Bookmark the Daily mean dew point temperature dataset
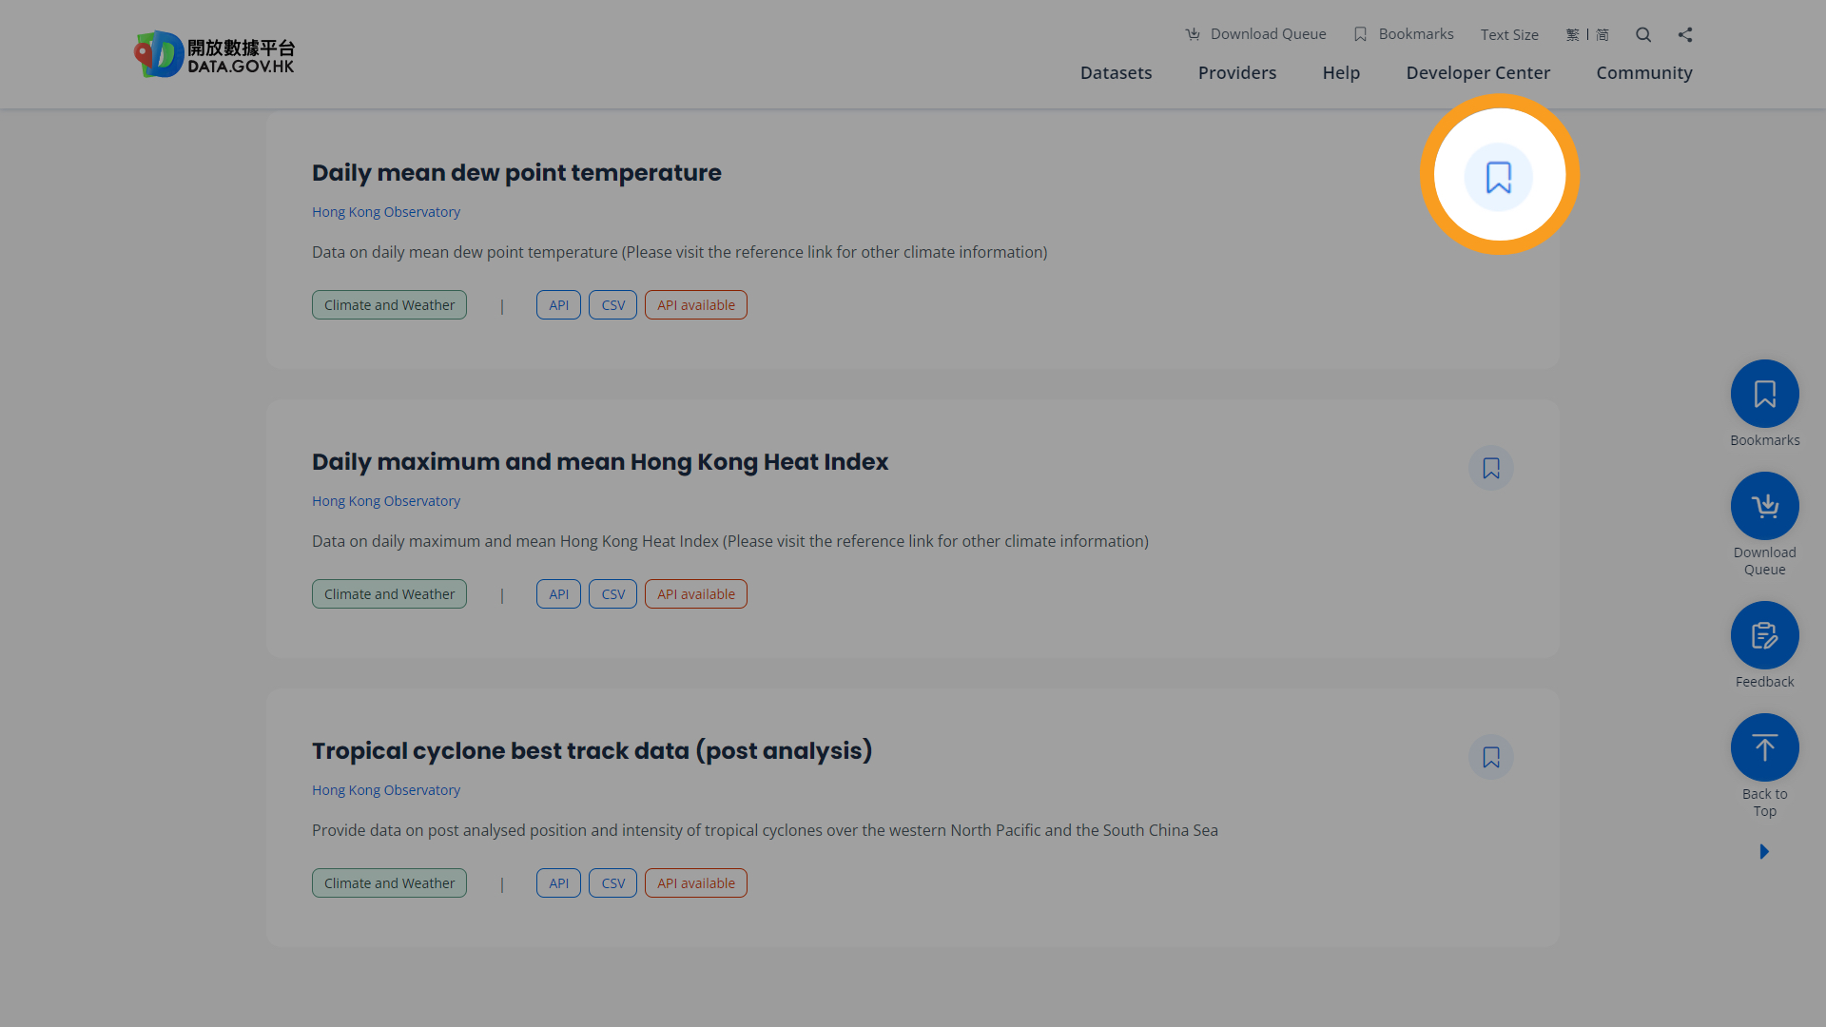The height and width of the screenshot is (1027, 1826). [x=1499, y=177]
